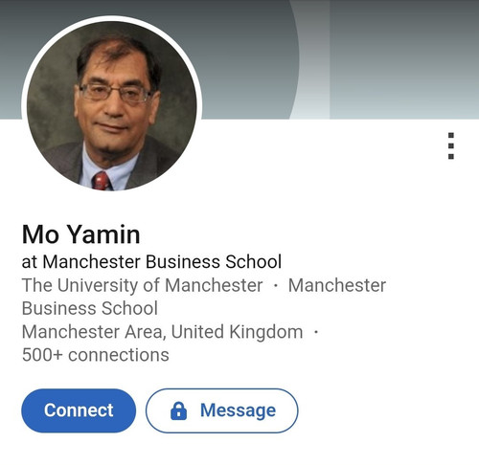Open the three-dot more options menu
Image resolution: width=479 pixels, height=465 pixels.
coord(451,145)
